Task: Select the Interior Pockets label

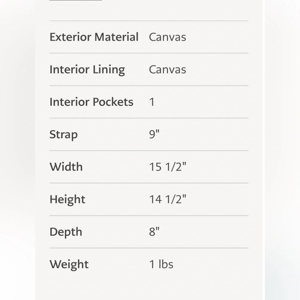Action: (91, 102)
